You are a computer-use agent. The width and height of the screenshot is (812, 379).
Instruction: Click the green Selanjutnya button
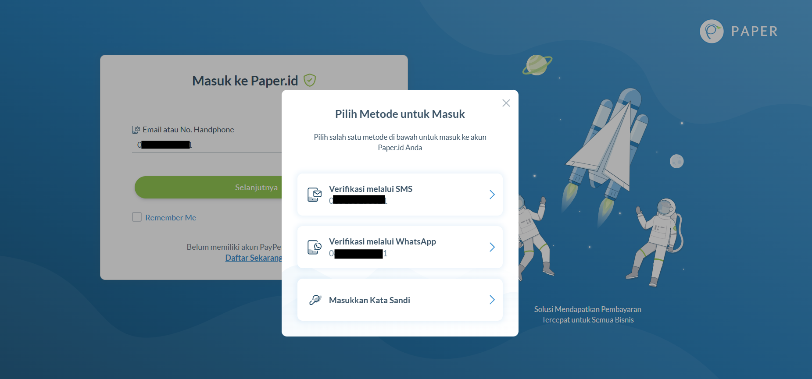(x=208, y=188)
